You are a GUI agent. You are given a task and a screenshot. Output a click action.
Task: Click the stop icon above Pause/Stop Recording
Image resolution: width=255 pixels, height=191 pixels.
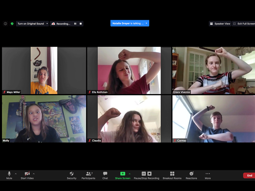pyautogui.click(x=149, y=173)
